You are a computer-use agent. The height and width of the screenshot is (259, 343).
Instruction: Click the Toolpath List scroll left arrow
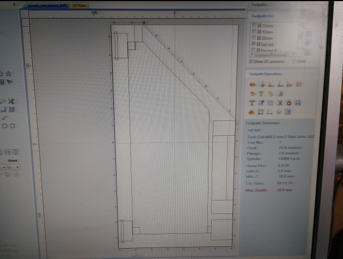click(x=253, y=54)
